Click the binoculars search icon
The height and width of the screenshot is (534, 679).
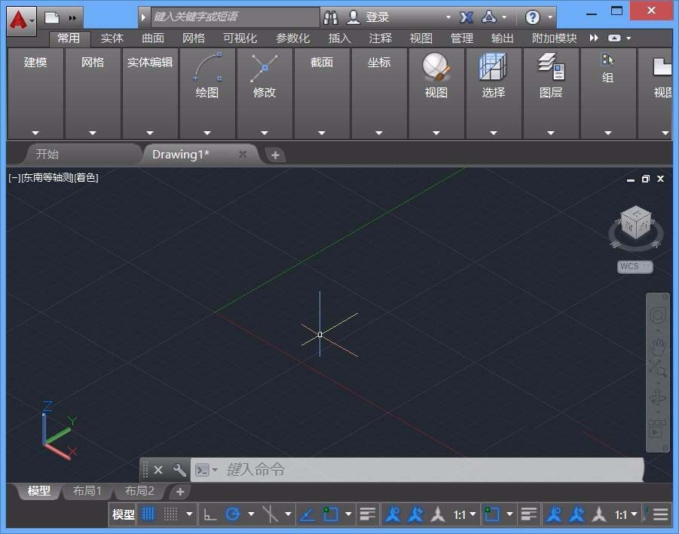pyautogui.click(x=330, y=17)
